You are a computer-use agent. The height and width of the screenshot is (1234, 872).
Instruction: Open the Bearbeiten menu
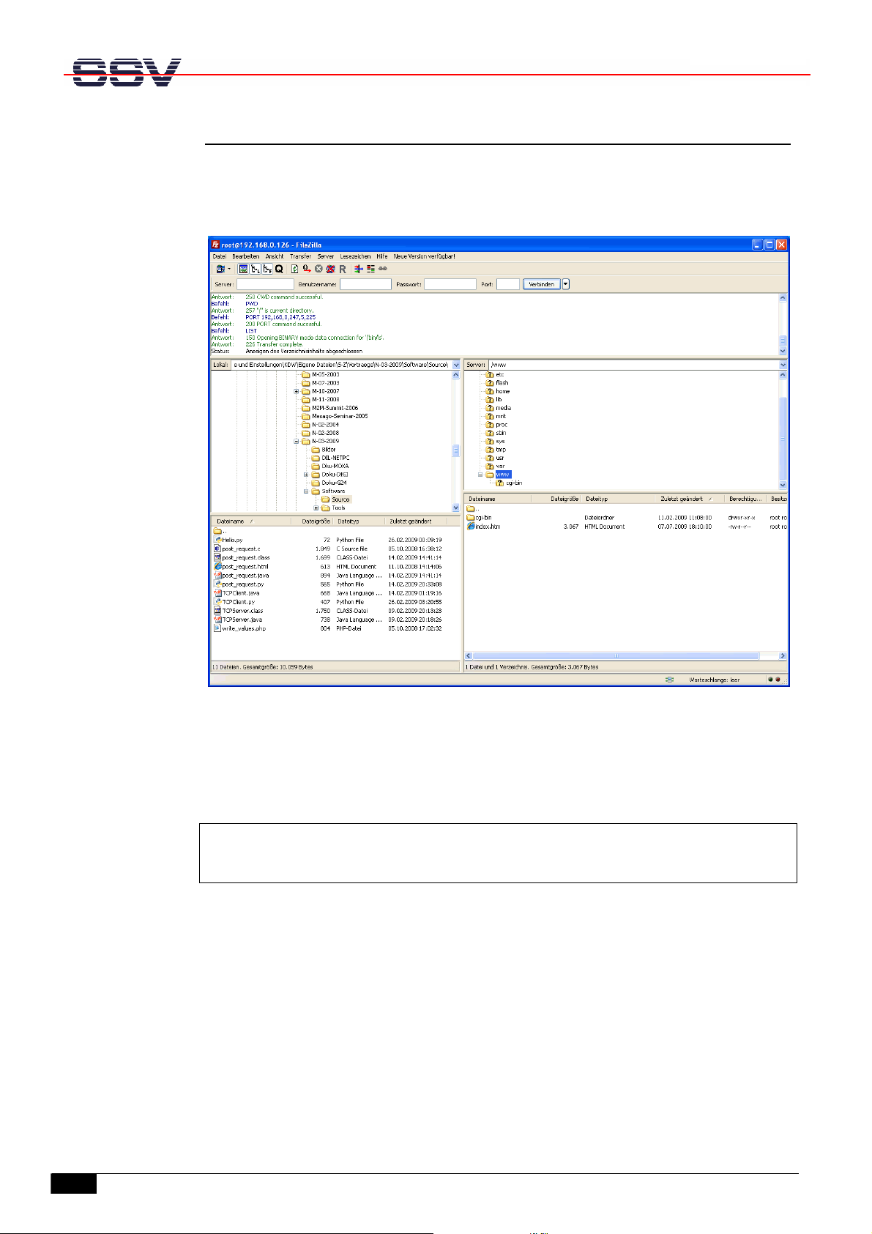pos(246,256)
